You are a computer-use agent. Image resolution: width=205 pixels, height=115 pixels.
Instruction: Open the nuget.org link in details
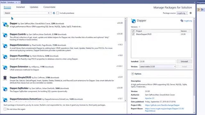tap(188, 21)
